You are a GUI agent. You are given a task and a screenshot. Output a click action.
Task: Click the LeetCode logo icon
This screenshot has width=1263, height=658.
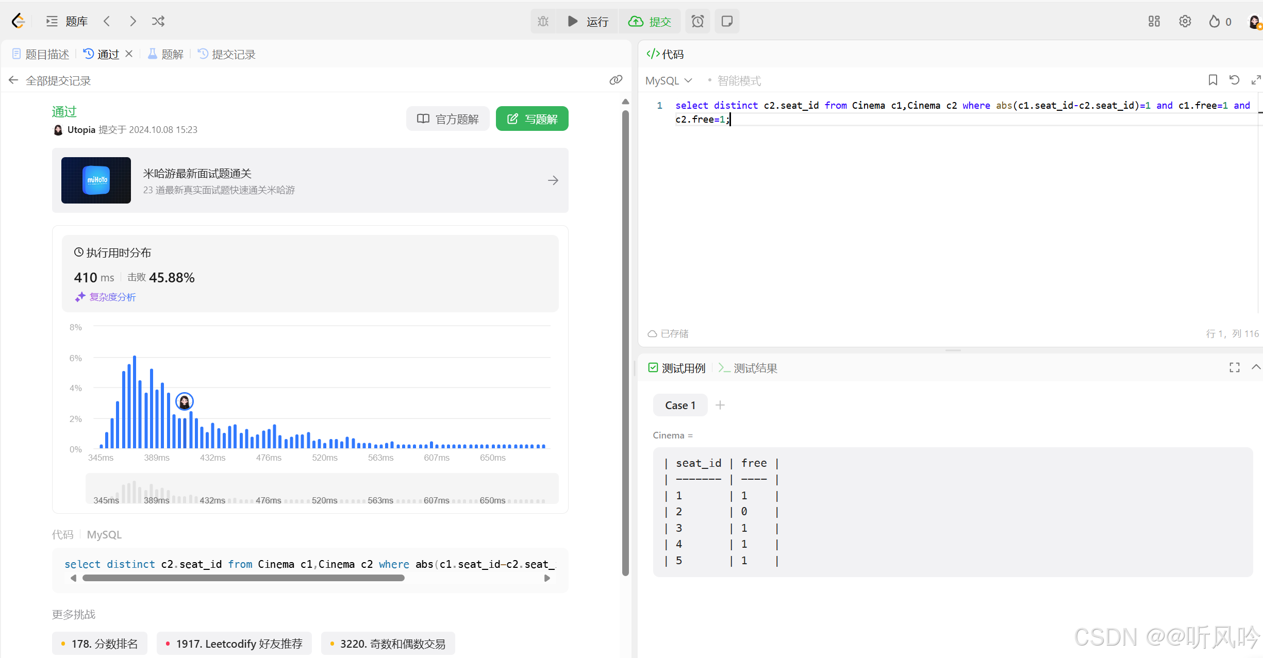point(19,21)
